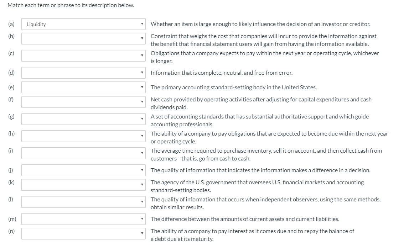Select a term in dropdown (j), information makes a difference

point(83,170)
